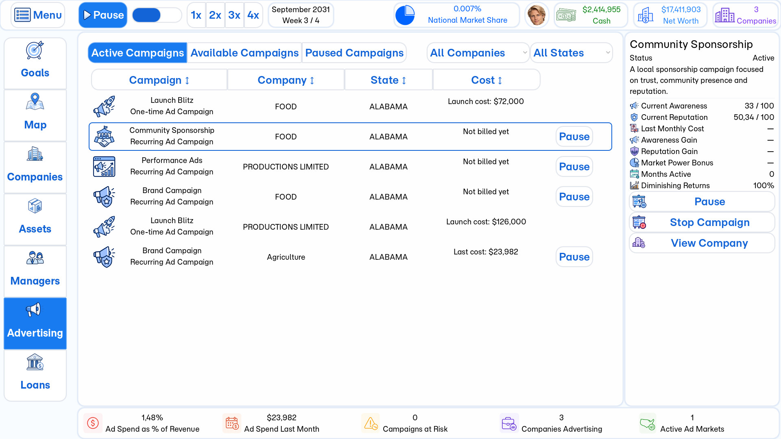Screen dimensions: 781x439
Task: Open the All Companies dropdown
Action: point(478,53)
